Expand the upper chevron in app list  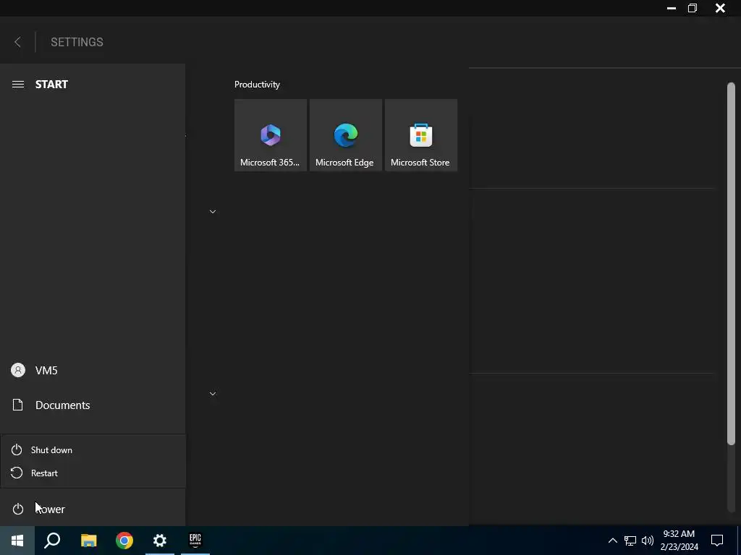(213, 212)
